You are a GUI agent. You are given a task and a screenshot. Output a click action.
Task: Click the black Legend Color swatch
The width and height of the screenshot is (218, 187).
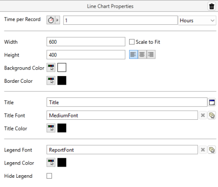(62, 163)
